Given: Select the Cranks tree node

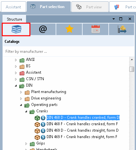Looking at the screenshot, I should click(x=42, y=111).
